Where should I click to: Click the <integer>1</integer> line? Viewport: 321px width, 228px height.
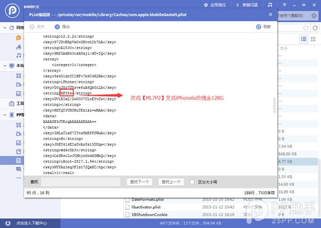pos(74,65)
